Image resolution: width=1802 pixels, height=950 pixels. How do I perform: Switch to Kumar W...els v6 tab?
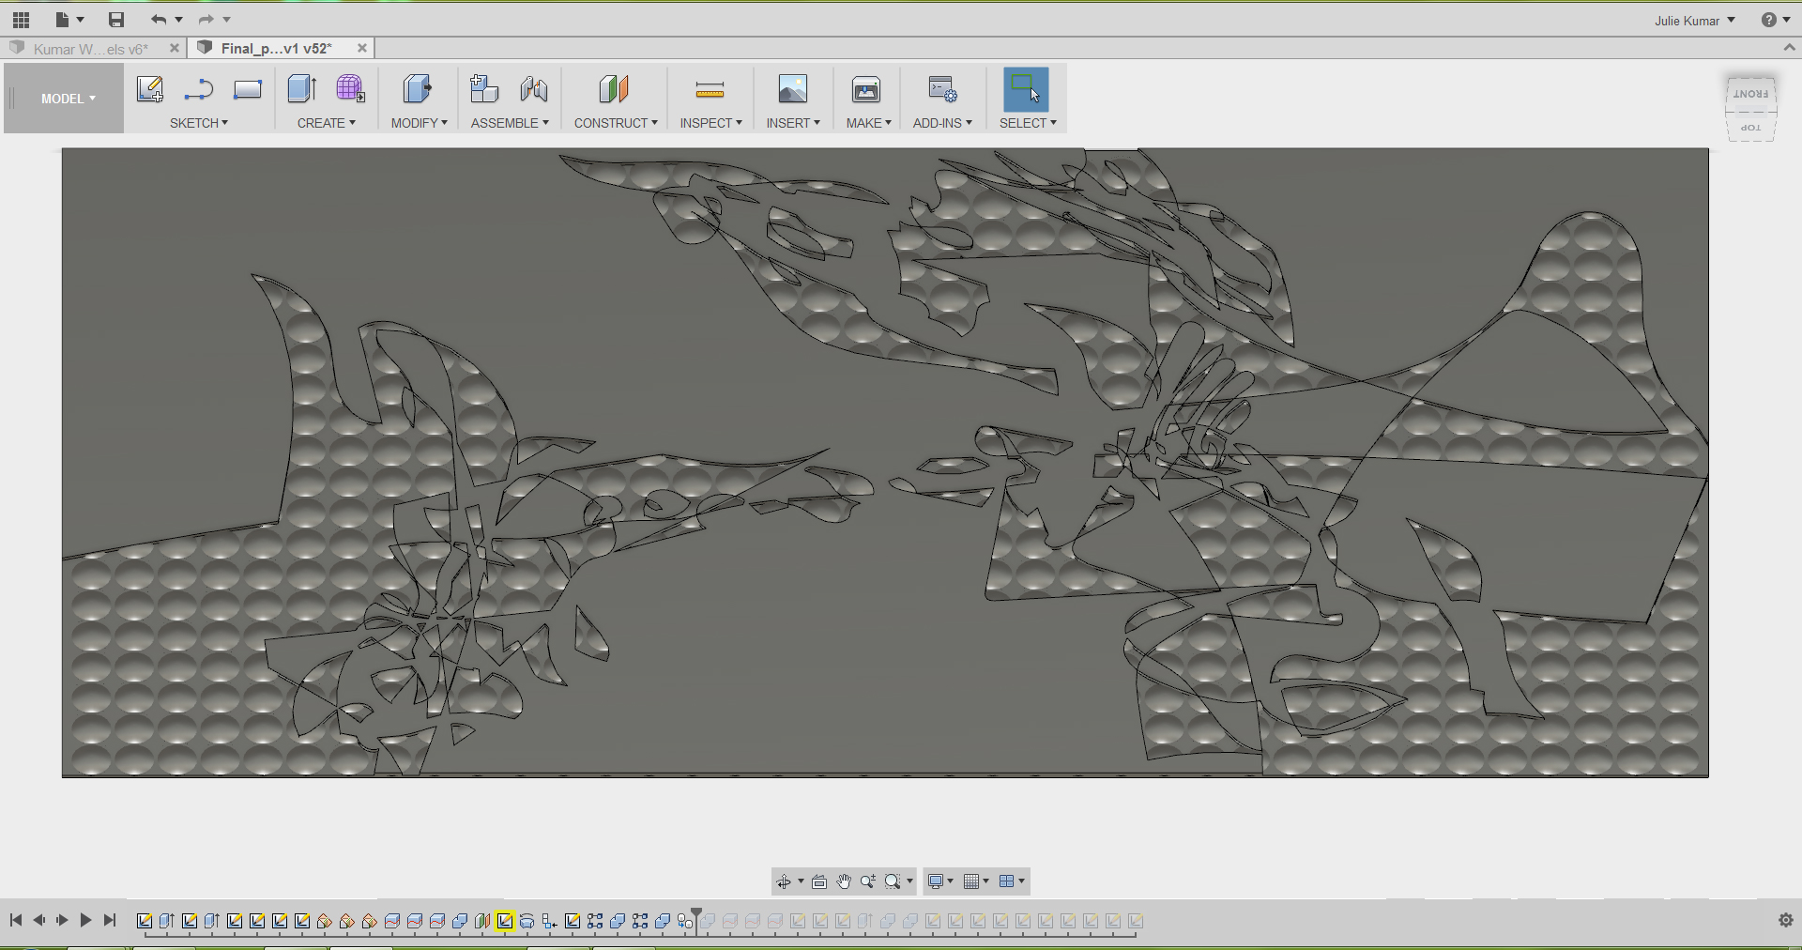pos(90,49)
